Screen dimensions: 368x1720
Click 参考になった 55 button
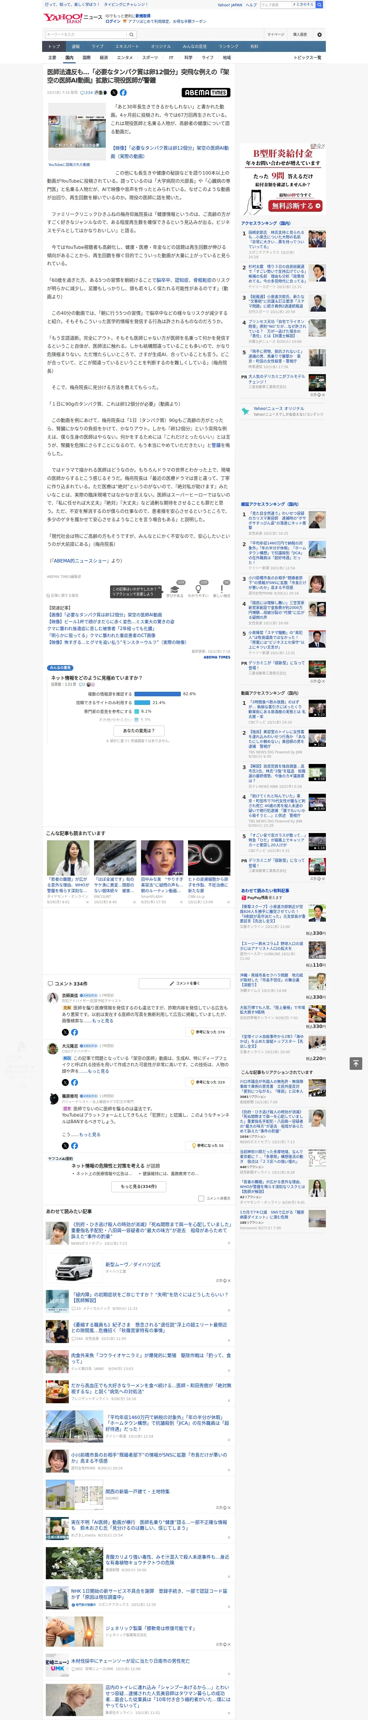[x=208, y=1146]
